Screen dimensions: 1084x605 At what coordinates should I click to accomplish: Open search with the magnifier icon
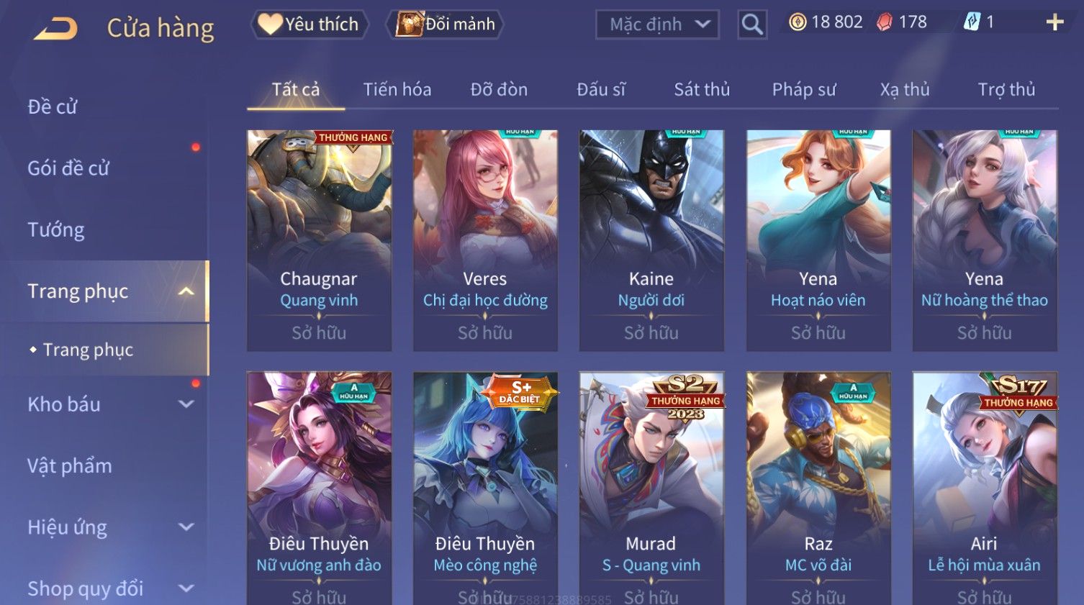click(x=751, y=25)
